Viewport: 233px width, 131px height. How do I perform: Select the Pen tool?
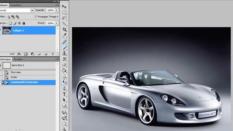[x=64, y=88]
